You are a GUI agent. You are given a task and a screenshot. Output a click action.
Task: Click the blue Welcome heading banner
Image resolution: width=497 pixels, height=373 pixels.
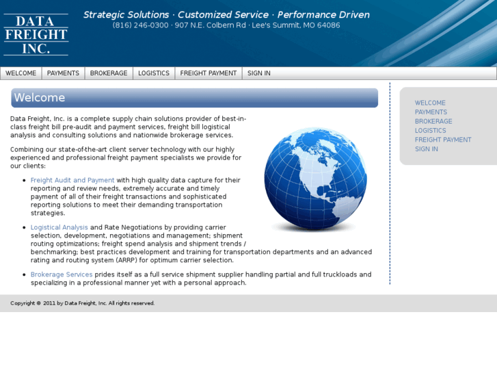tap(195, 98)
